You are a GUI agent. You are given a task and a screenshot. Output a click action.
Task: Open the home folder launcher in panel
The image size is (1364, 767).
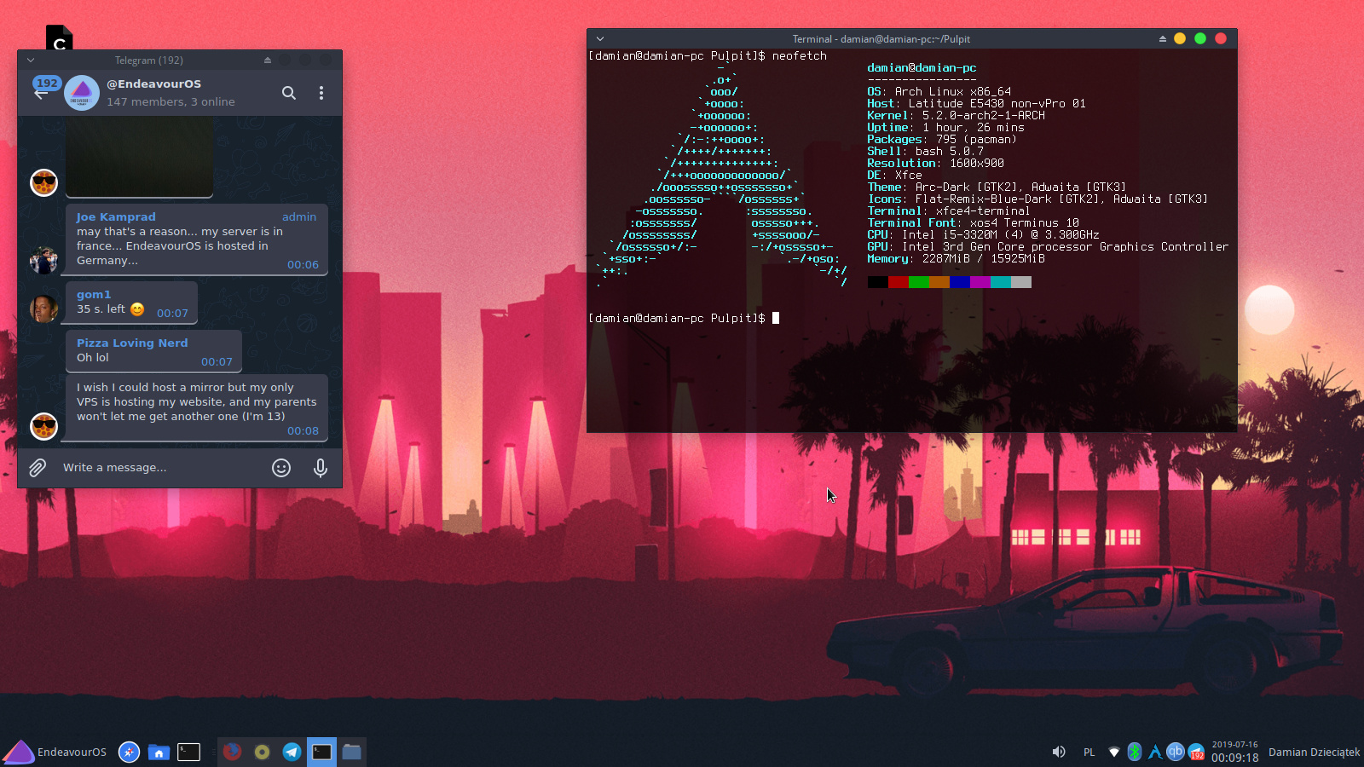pyautogui.click(x=159, y=752)
